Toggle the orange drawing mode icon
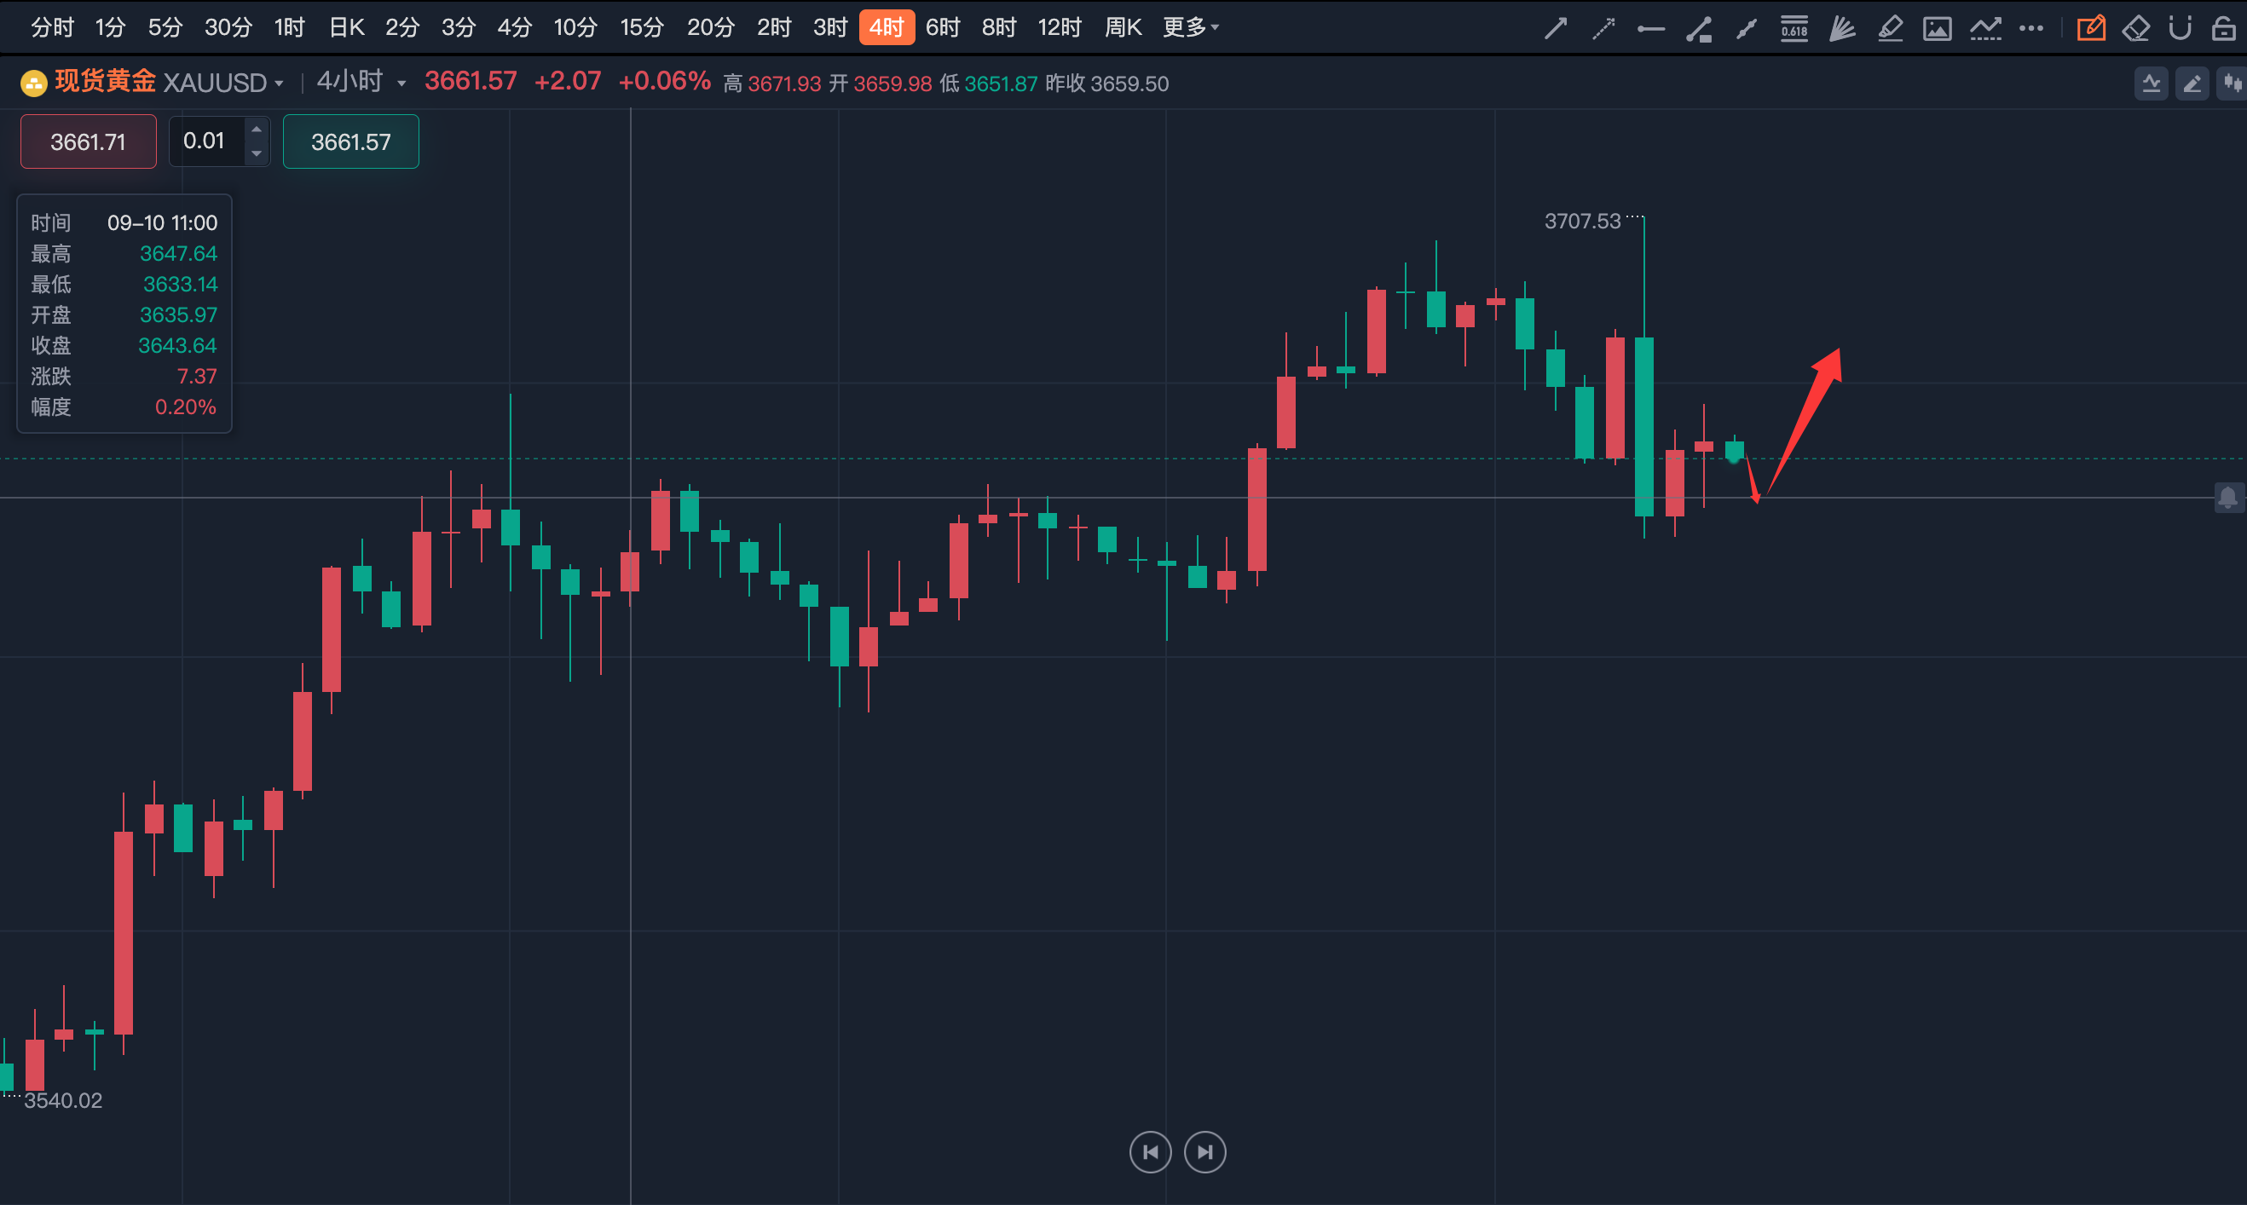 pos(2091,29)
